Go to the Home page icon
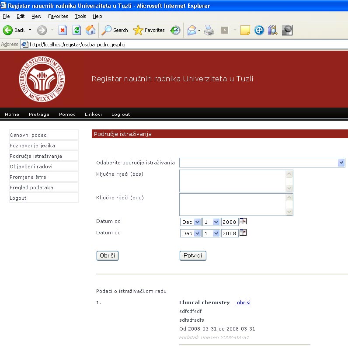 tap(90, 30)
